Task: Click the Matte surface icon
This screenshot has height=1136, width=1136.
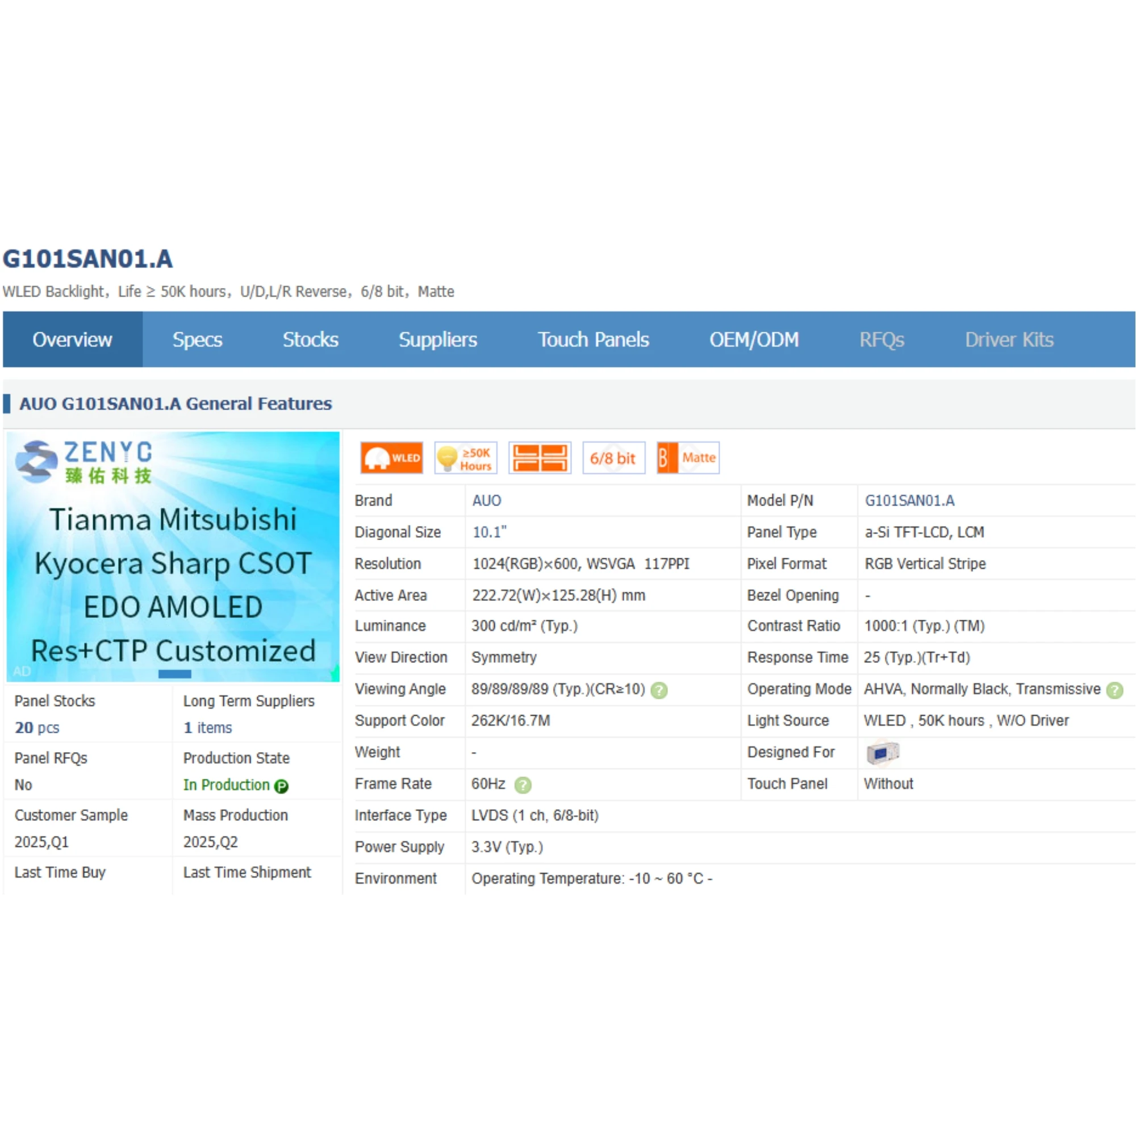Action: (687, 458)
